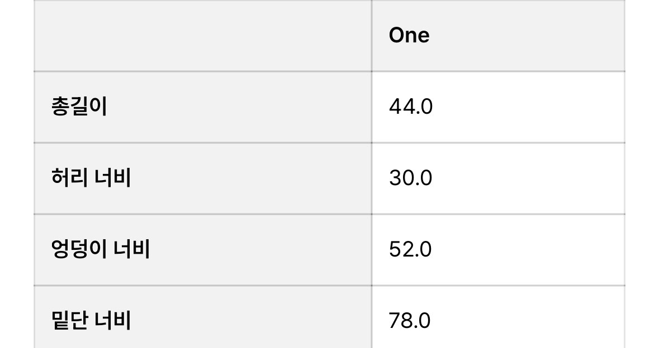Click the blank header above 총길이
The image size is (659, 348).
(x=202, y=36)
